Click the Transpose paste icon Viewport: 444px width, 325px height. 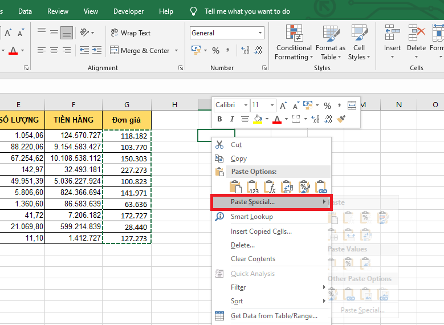coord(287,186)
